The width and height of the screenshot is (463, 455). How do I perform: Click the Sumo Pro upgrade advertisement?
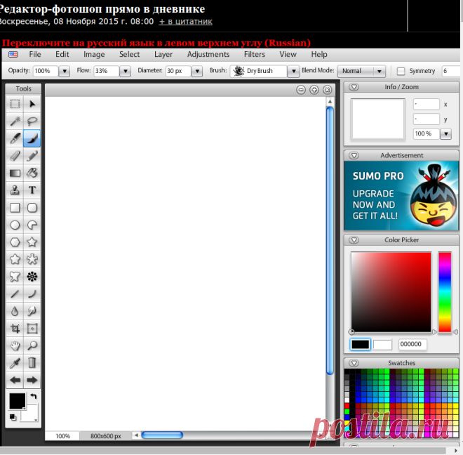tap(401, 195)
